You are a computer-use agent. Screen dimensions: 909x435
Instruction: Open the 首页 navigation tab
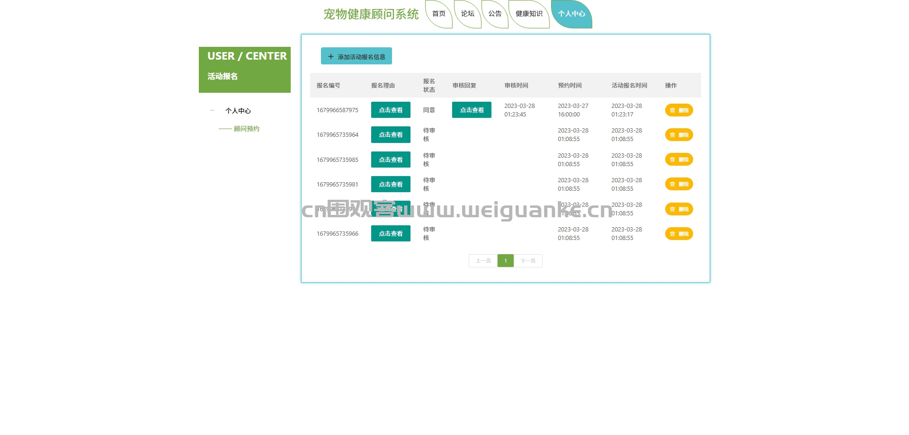(x=439, y=14)
